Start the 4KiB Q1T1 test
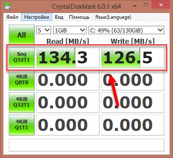Image resolution: width=173 pixels, height=158 pixels. 22,125
